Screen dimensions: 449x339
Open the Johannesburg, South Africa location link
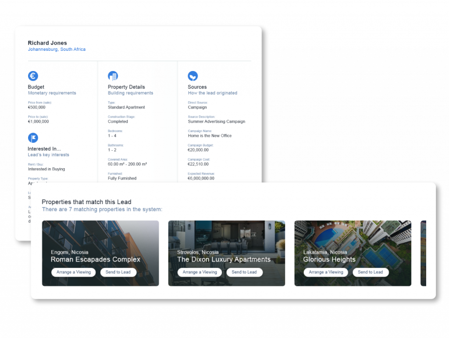pos(57,49)
